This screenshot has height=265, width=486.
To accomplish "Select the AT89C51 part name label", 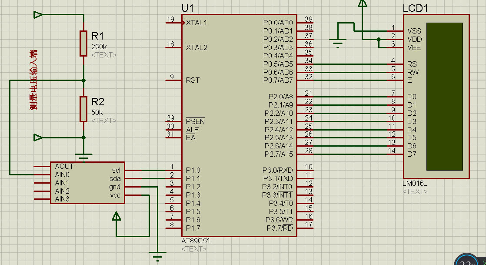I will point(196,241).
